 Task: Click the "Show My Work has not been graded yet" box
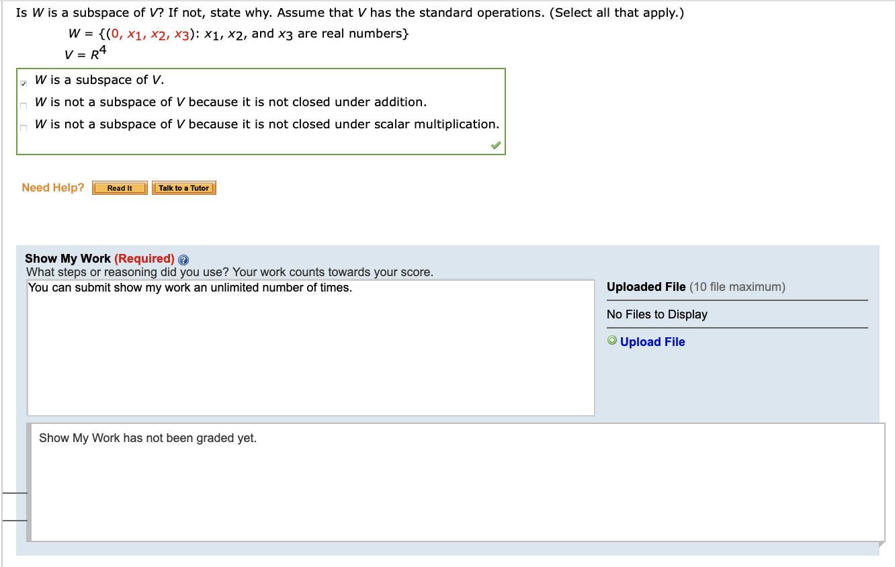(457, 481)
